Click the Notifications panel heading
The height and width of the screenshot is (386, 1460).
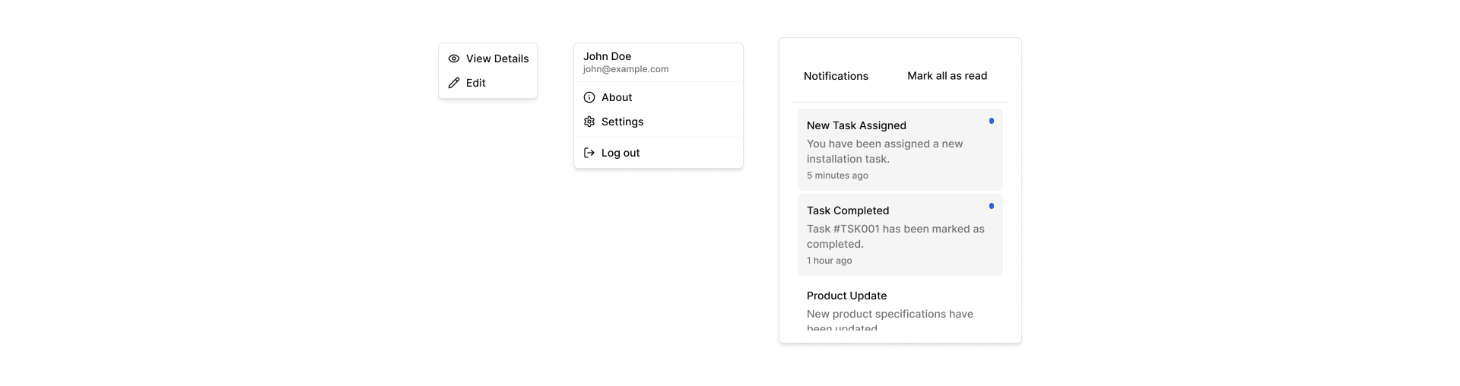tap(836, 76)
